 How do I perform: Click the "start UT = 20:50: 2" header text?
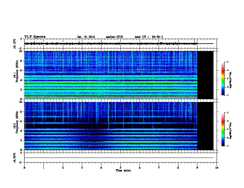[149, 37]
